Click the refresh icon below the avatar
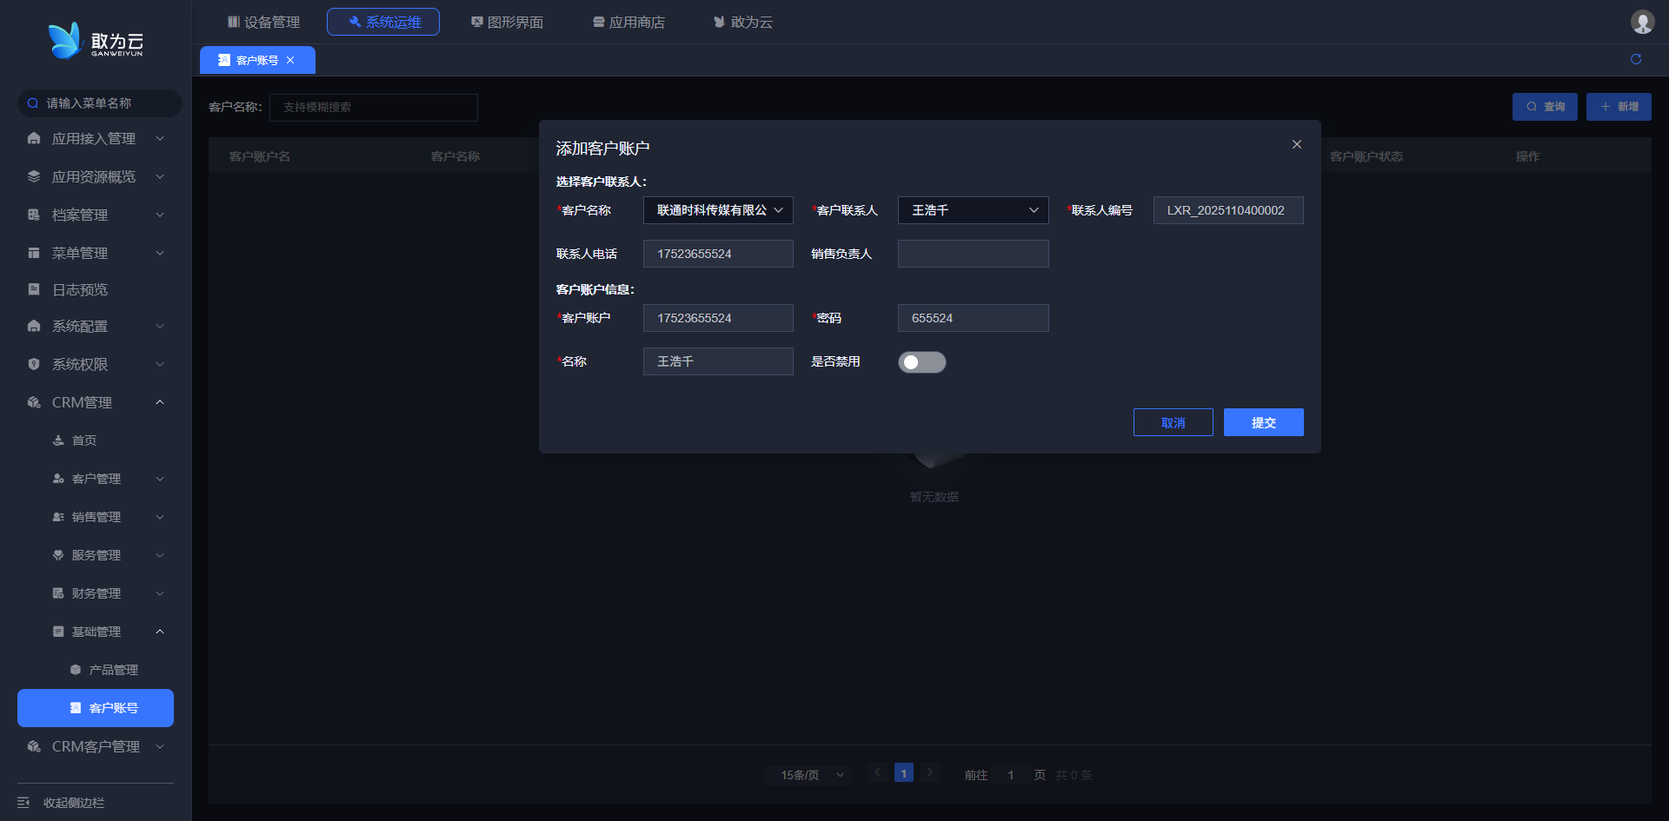This screenshot has width=1669, height=821. (x=1635, y=59)
